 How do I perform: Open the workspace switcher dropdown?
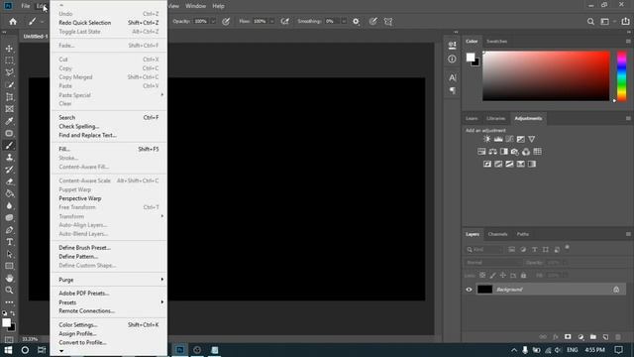pos(607,22)
